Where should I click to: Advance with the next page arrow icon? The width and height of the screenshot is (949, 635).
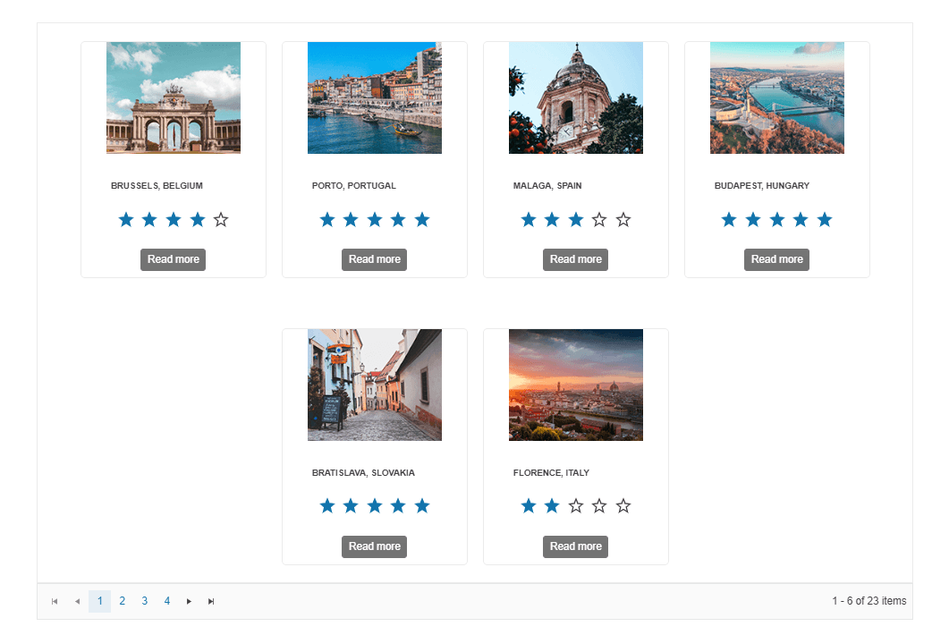[189, 601]
